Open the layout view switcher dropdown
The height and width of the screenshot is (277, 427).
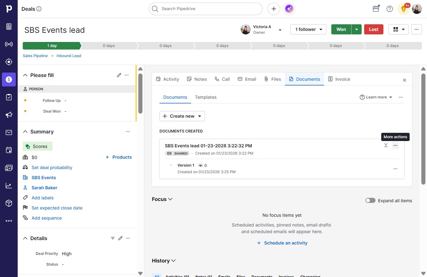(x=399, y=29)
